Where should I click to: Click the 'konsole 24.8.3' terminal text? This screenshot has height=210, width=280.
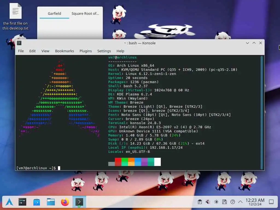click(x=145, y=123)
